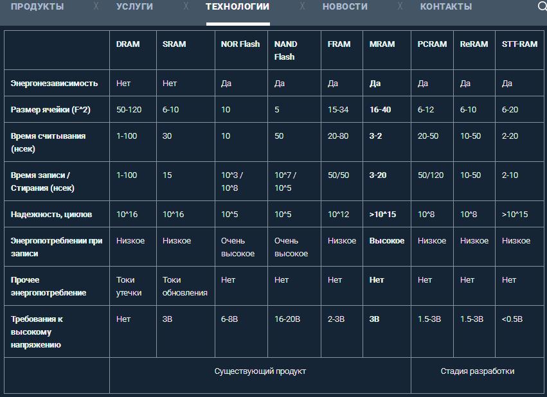Select the <0.5В voltage cell
This screenshot has width=547, height=397.
pos(512,319)
